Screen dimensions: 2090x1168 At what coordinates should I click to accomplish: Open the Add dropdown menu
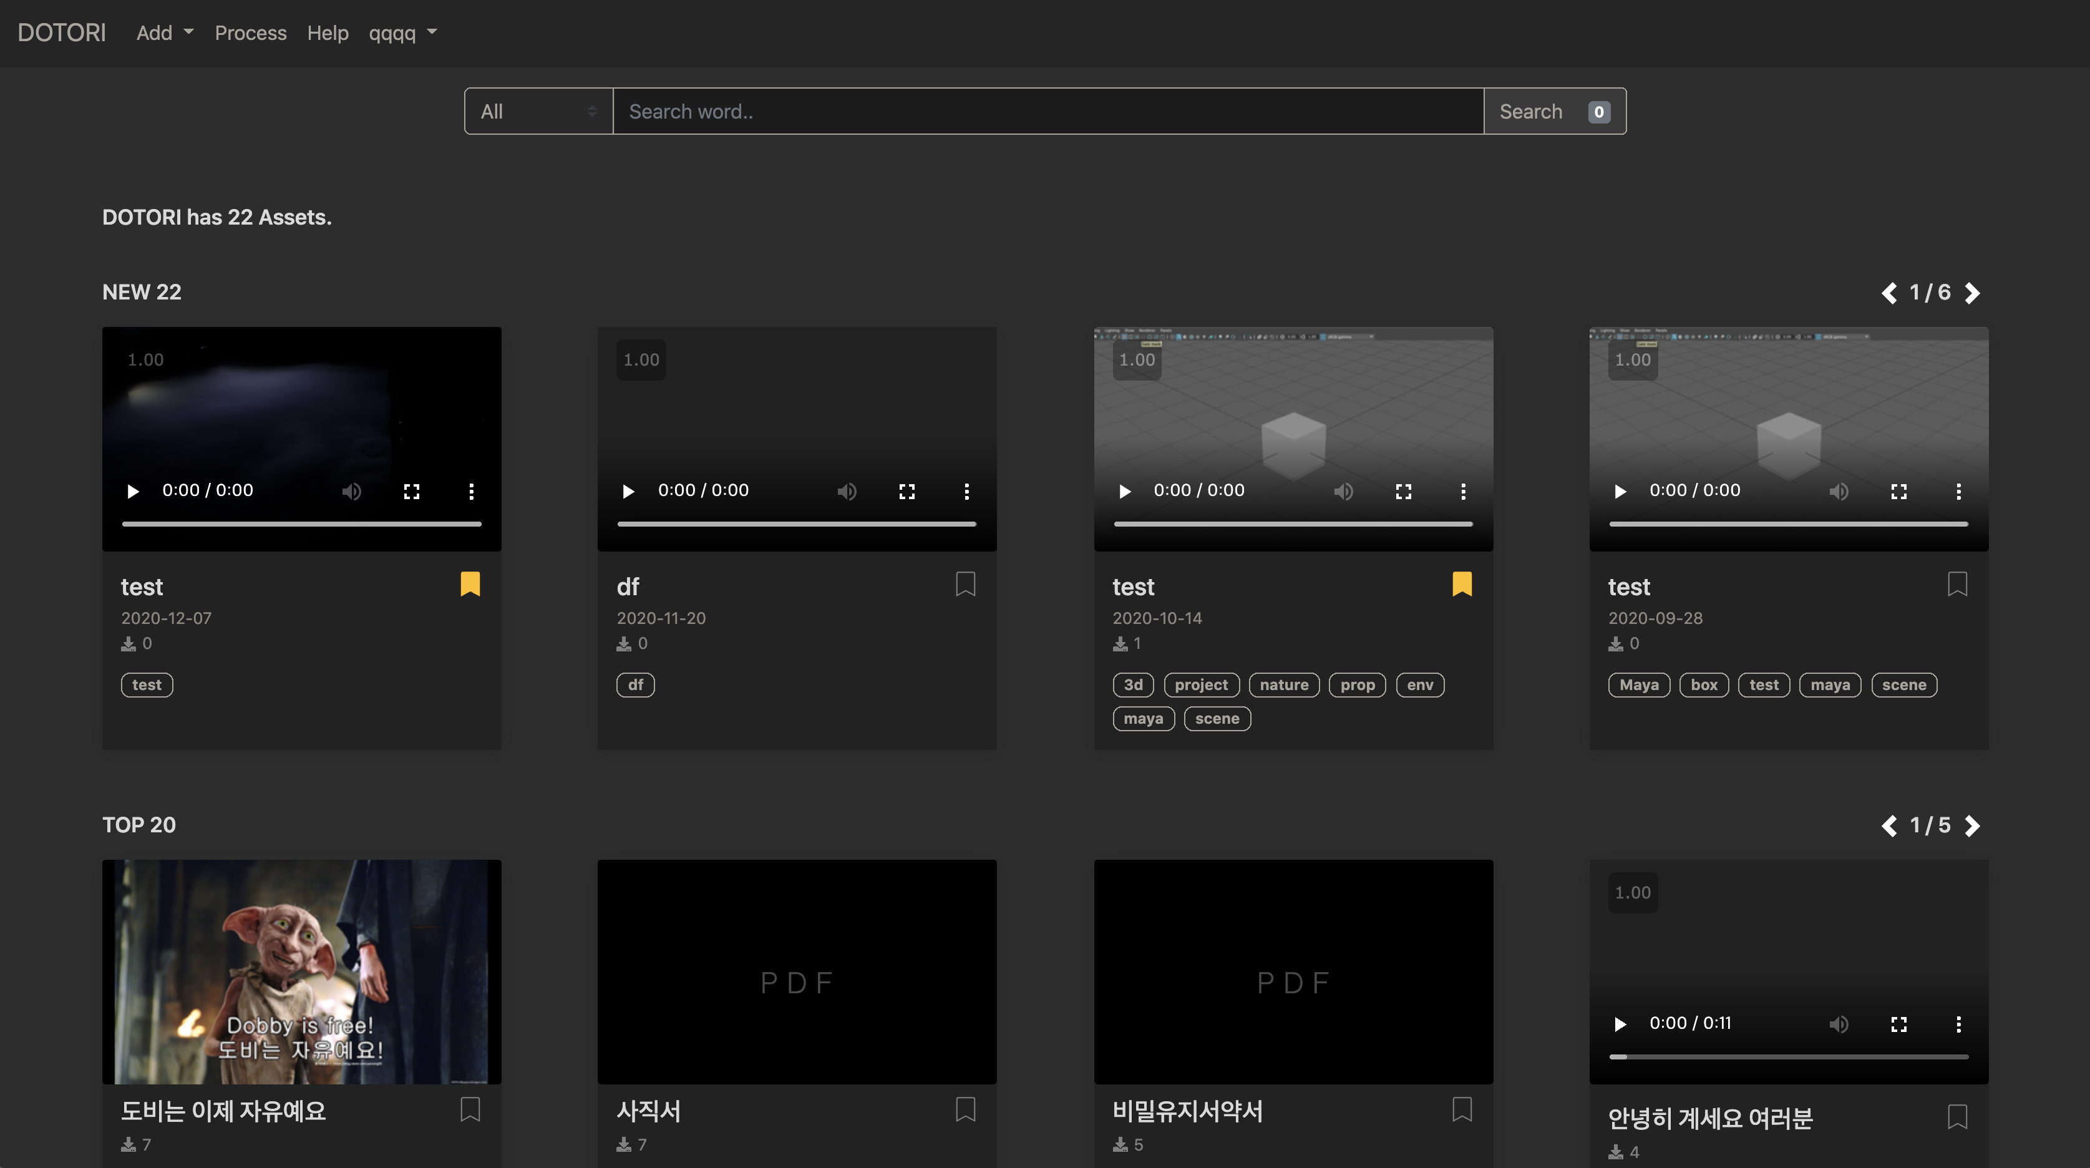tap(165, 32)
